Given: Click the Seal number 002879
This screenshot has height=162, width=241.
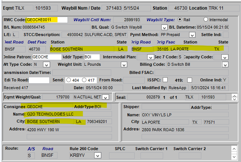Looking at the screenshot, I should click(144, 97).
